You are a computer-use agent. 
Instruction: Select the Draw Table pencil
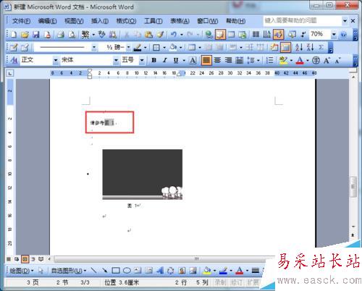(x=14, y=48)
